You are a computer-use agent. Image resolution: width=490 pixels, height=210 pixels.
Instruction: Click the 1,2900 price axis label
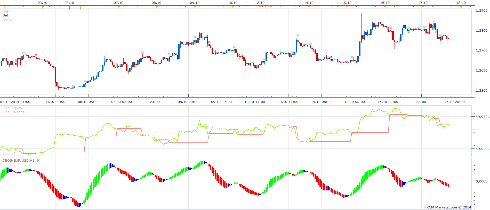click(x=482, y=11)
